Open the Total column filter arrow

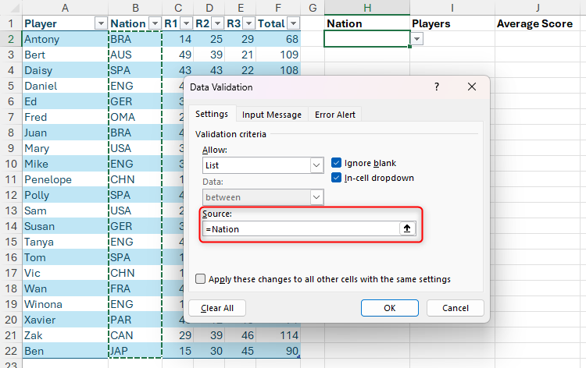click(x=292, y=23)
